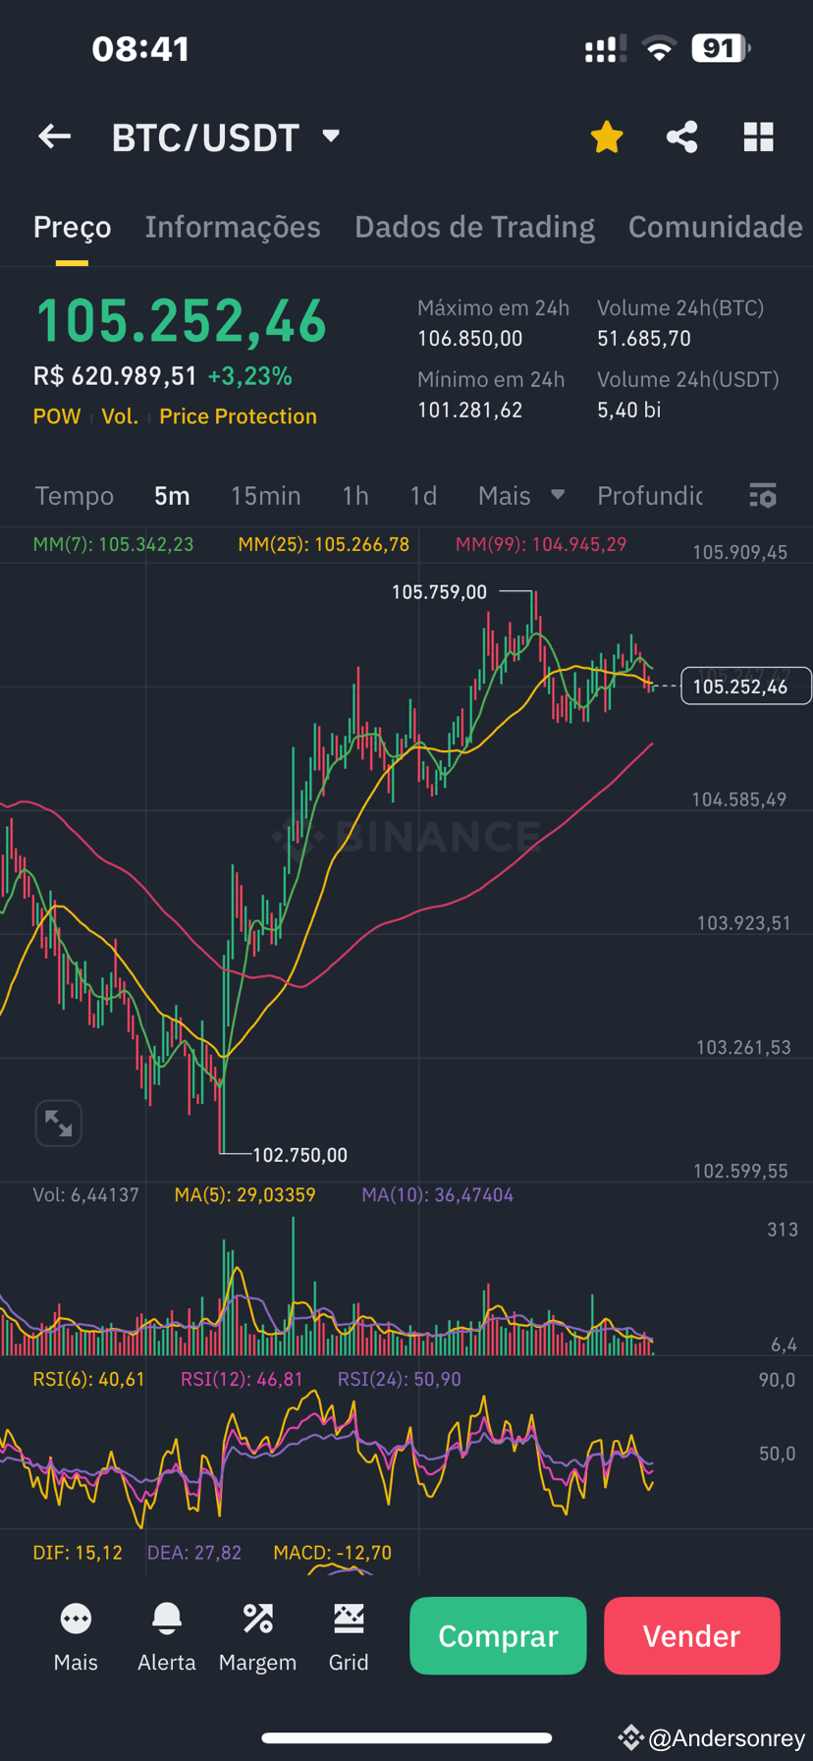Expand the Mais intervals dropdown
This screenshot has height=1761, width=813.
(521, 496)
